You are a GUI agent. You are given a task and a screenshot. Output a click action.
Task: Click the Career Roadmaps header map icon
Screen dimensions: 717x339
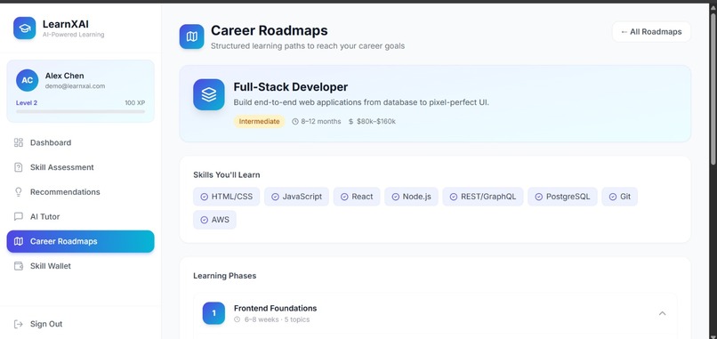(191, 36)
